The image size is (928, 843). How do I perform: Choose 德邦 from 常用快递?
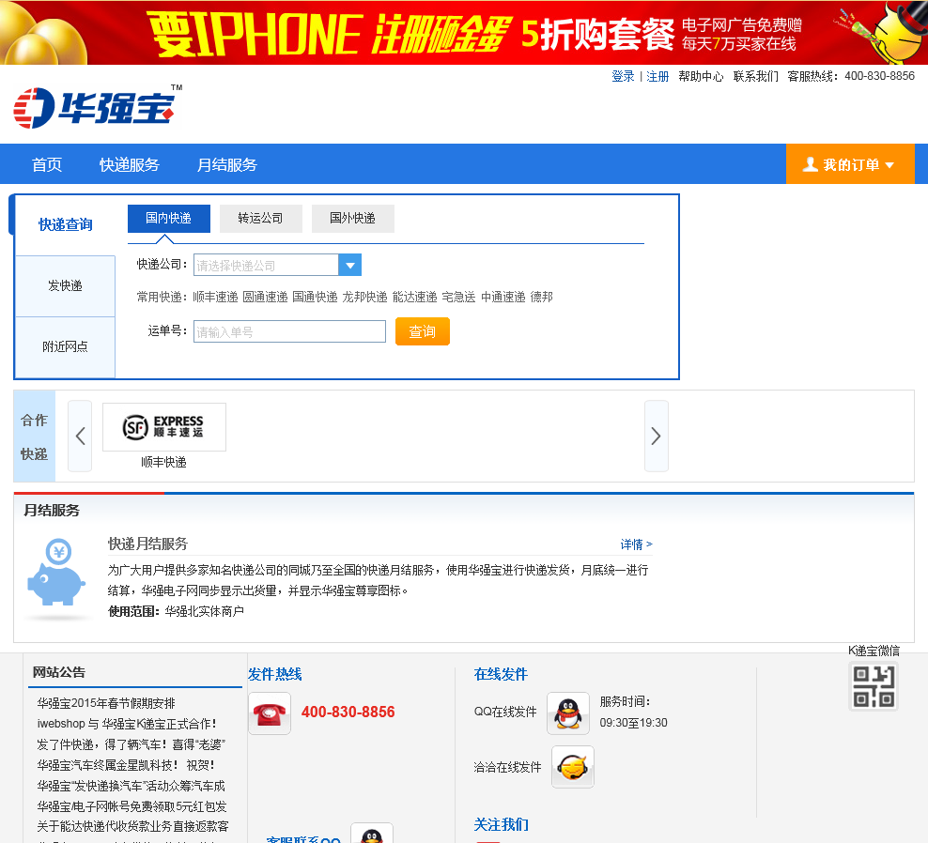[x=542, y=297]
